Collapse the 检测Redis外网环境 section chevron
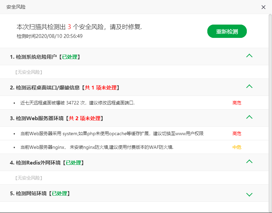The width and height of the screenshot is (272, 213). click(249, 161)
